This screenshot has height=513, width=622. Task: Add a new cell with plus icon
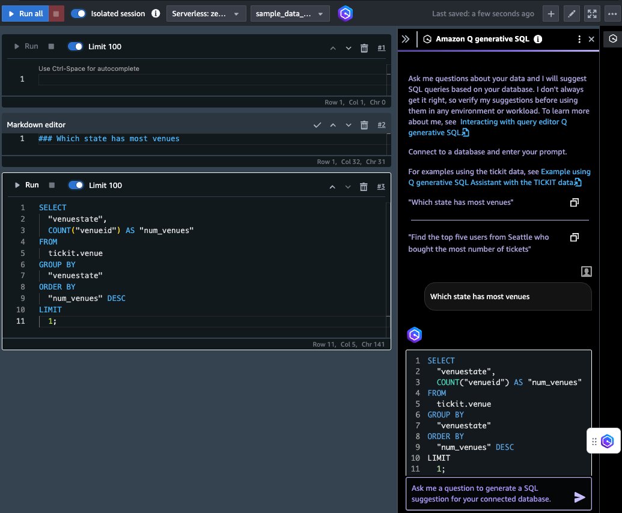tap(551, 13)
